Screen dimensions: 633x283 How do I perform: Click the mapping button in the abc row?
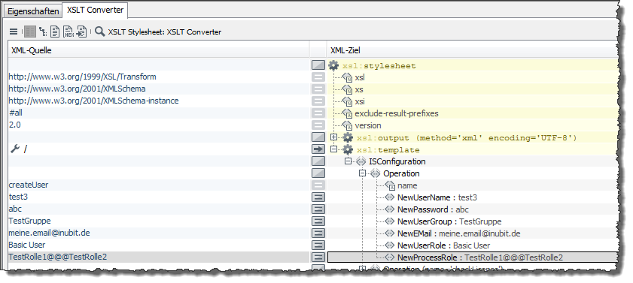[318, 209]
